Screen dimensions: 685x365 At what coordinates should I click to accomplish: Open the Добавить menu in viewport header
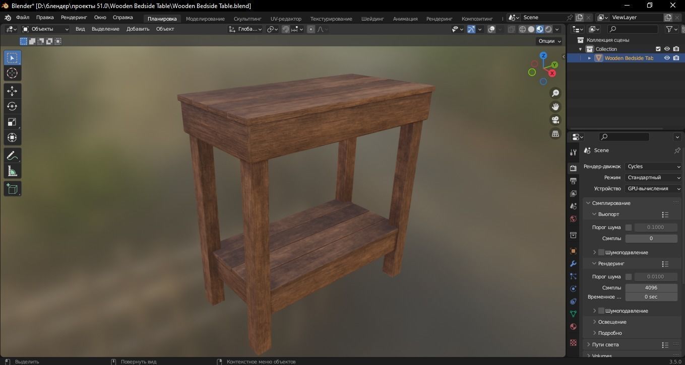pos(138,29)
